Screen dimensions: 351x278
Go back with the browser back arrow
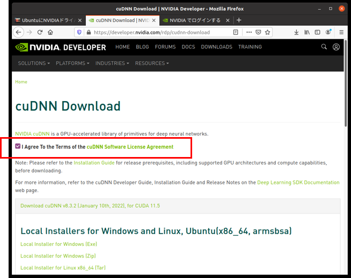[19, 32]
